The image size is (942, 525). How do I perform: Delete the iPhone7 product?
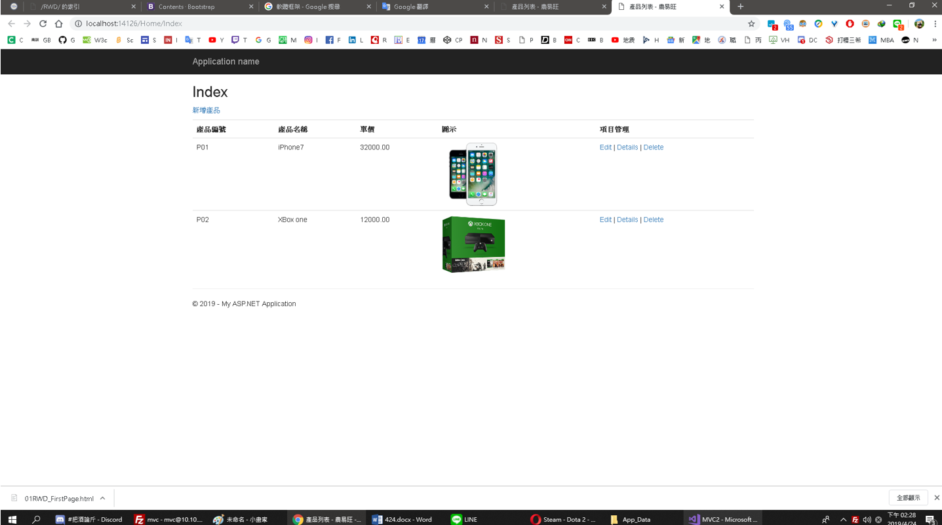coord(654,147)
